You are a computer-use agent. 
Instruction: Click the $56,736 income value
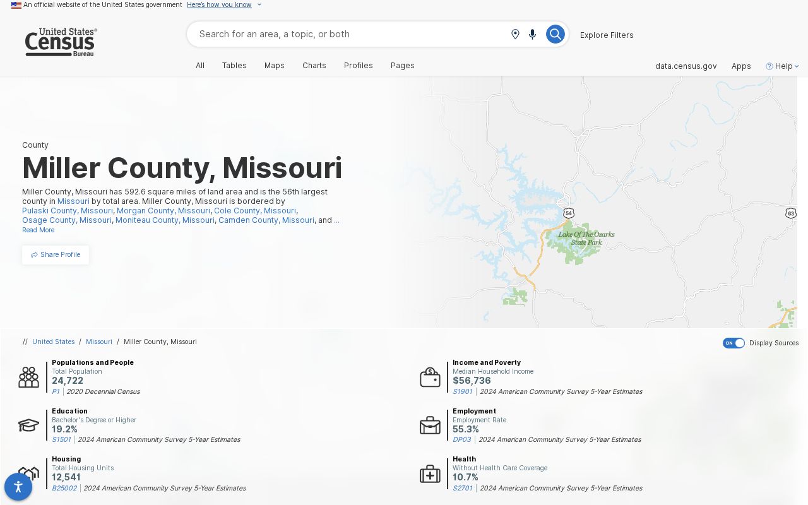(x=472, y=381)
